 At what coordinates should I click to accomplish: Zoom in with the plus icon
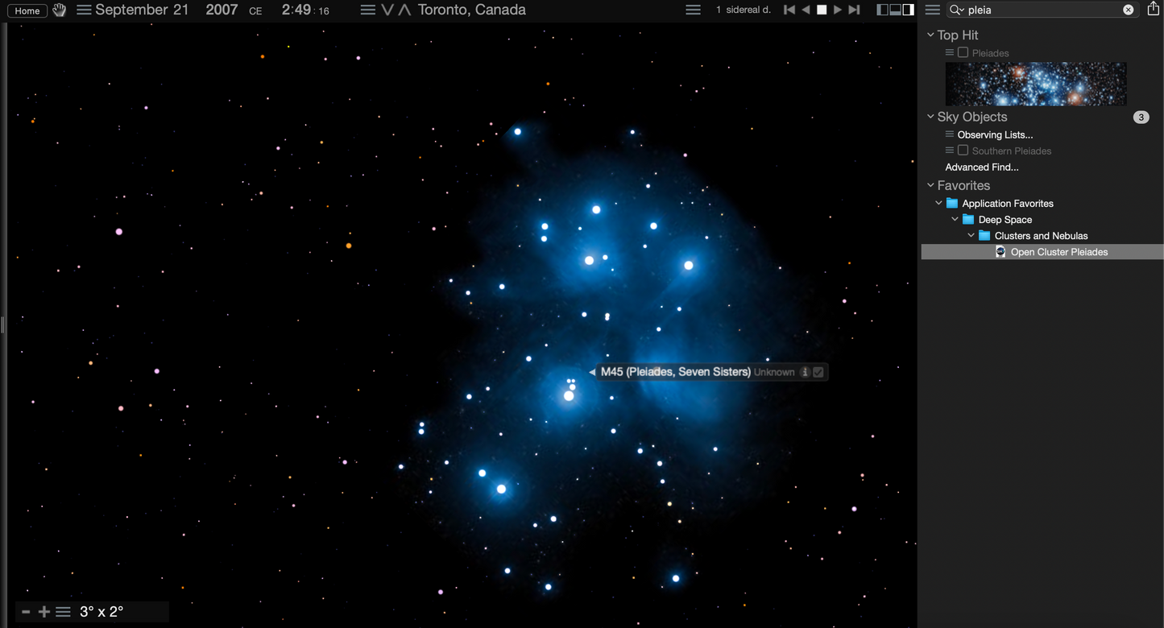[x=44, y=612]
